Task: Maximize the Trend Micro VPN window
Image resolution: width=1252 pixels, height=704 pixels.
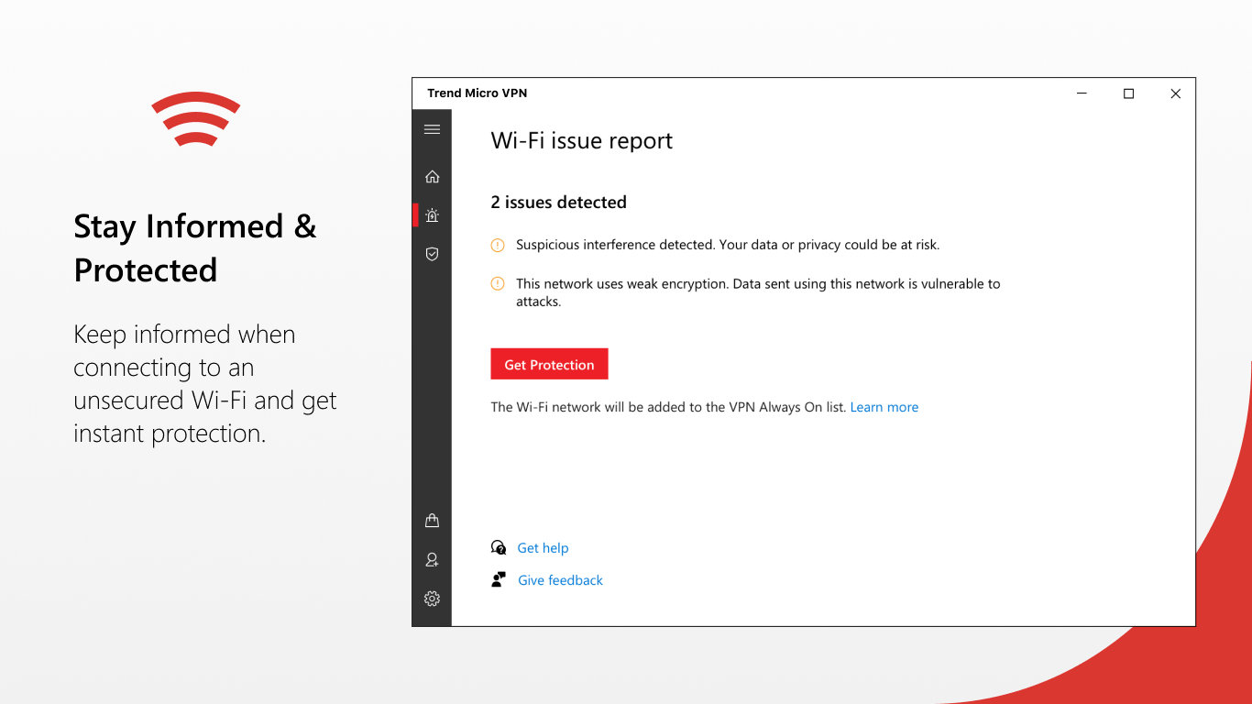Action: click(1128, 93)
